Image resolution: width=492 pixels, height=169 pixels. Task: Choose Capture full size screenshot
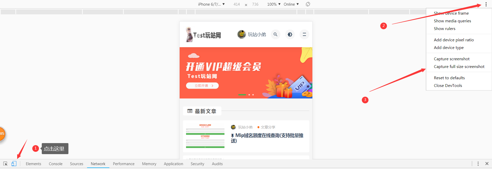point(459,67)
